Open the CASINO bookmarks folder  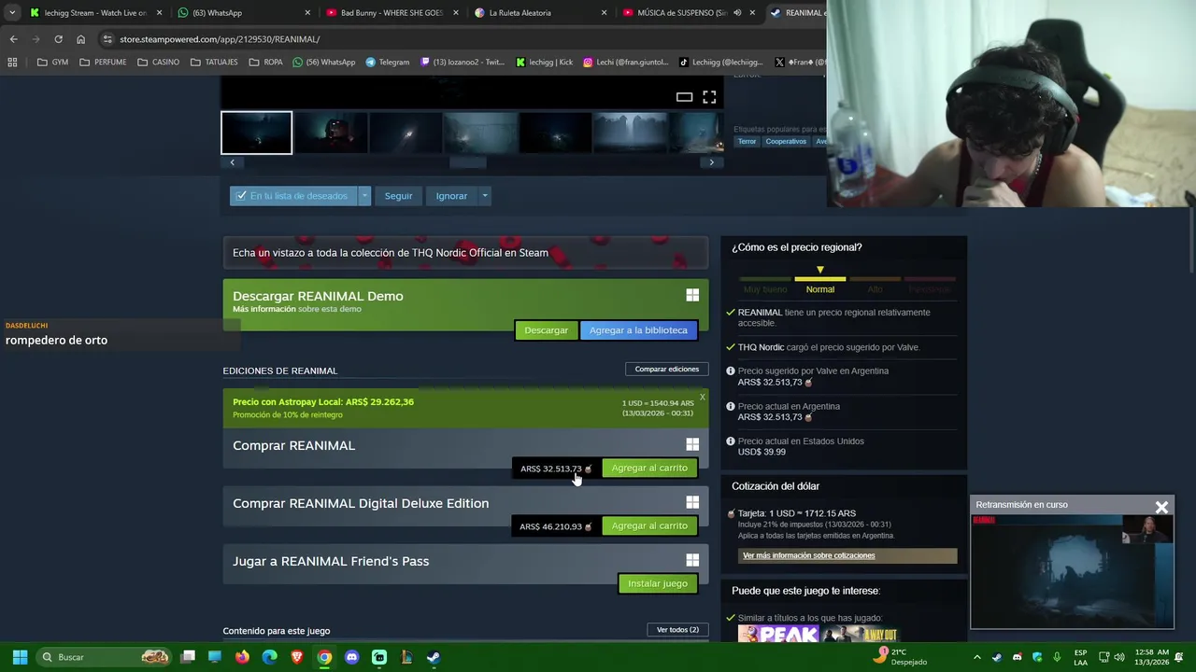point(158,63)
